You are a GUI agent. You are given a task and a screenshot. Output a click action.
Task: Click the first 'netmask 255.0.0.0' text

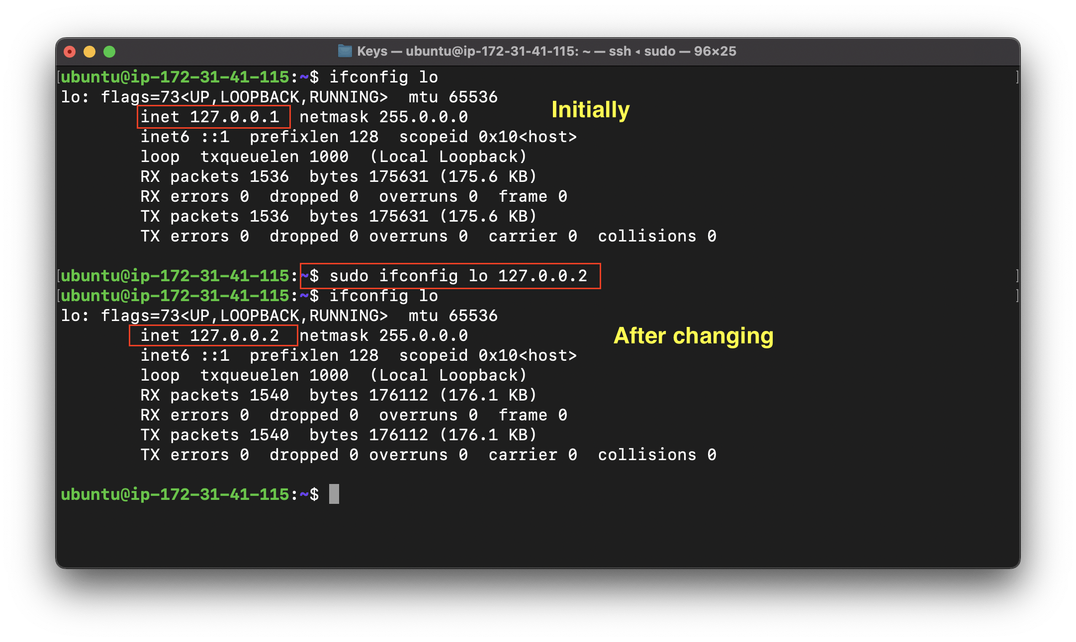click(x=384, y=117)
